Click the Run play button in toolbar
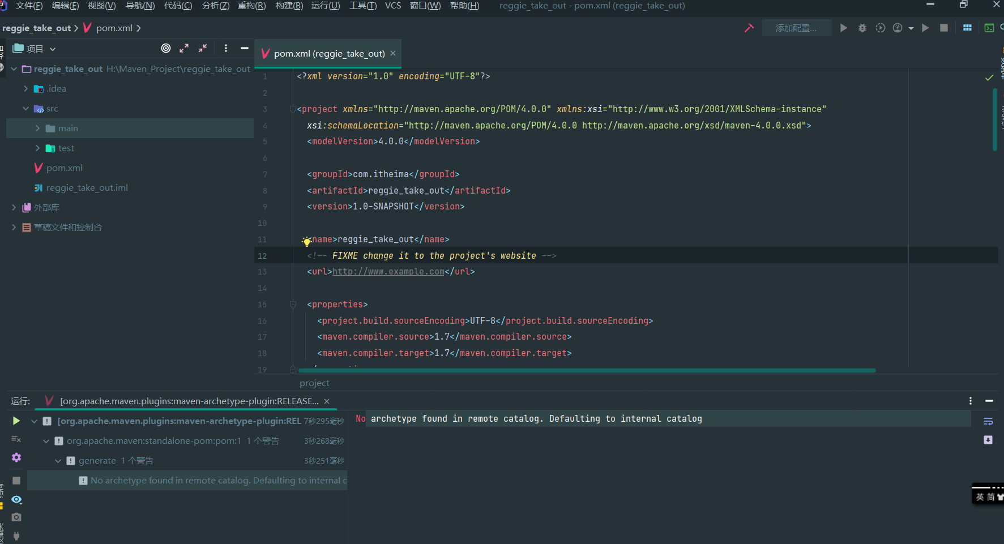This screenshot has height=544, width=1004. [x=844, y=28]
